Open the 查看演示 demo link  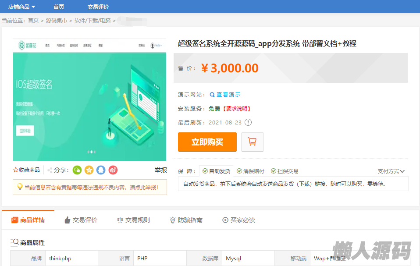tap(225, 95)
